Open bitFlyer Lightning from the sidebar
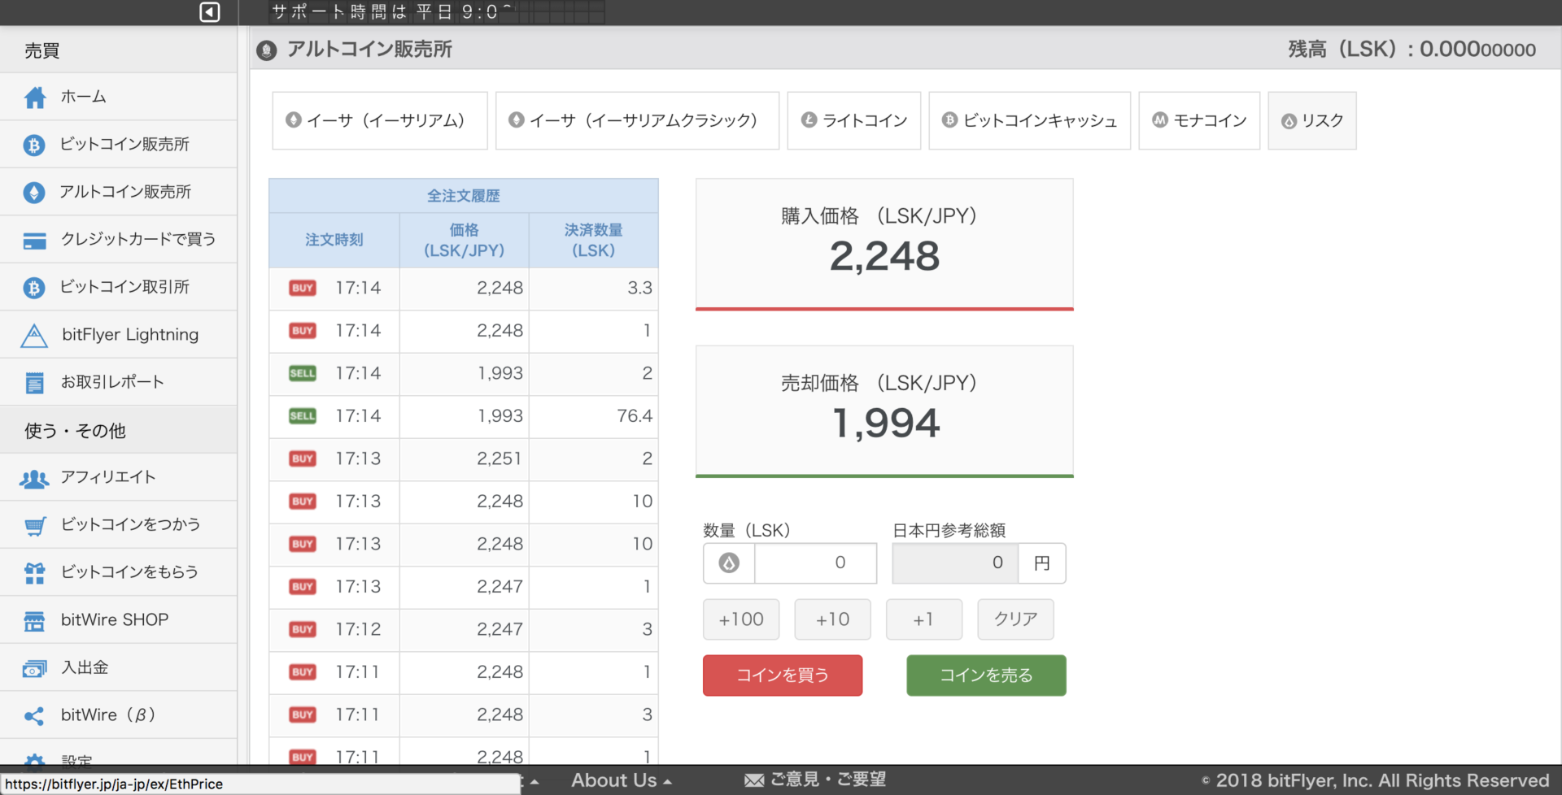This screenshot has width=1562, height=795. click(x=119, y=334)
